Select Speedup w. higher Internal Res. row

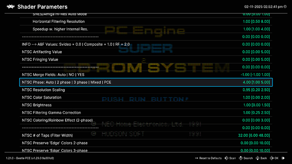tap(146, 29)
